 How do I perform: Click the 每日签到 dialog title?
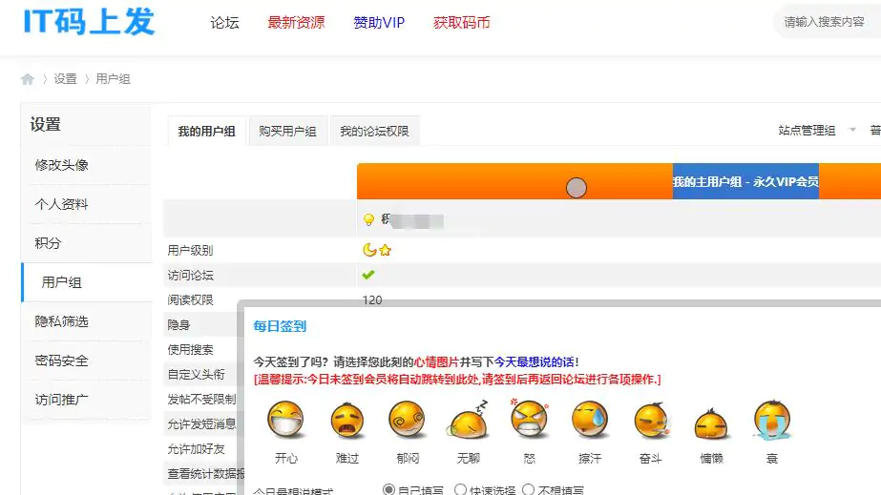coord(280,326)
